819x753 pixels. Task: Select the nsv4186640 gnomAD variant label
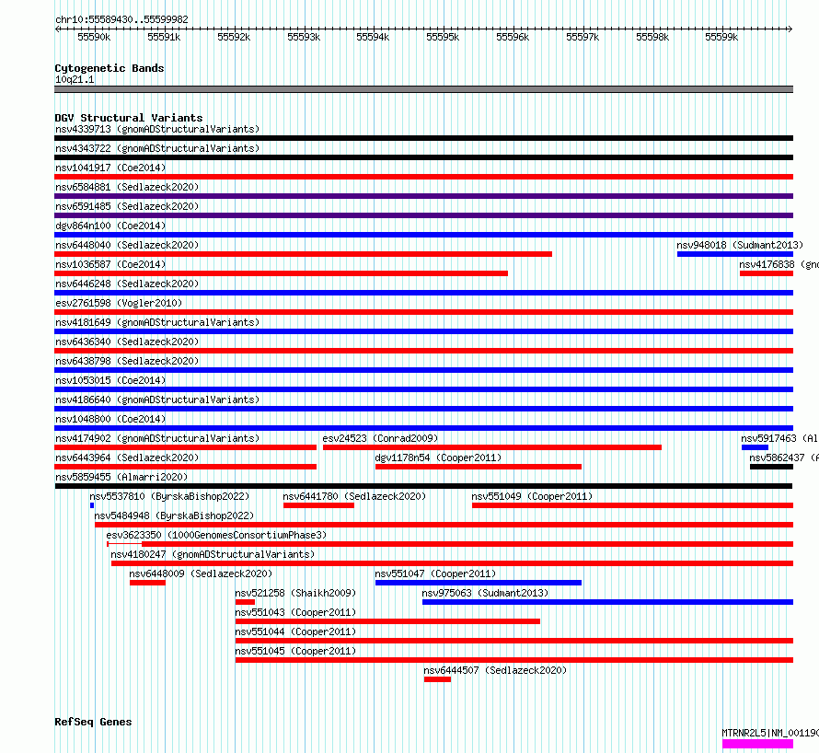tap(157, 400)
